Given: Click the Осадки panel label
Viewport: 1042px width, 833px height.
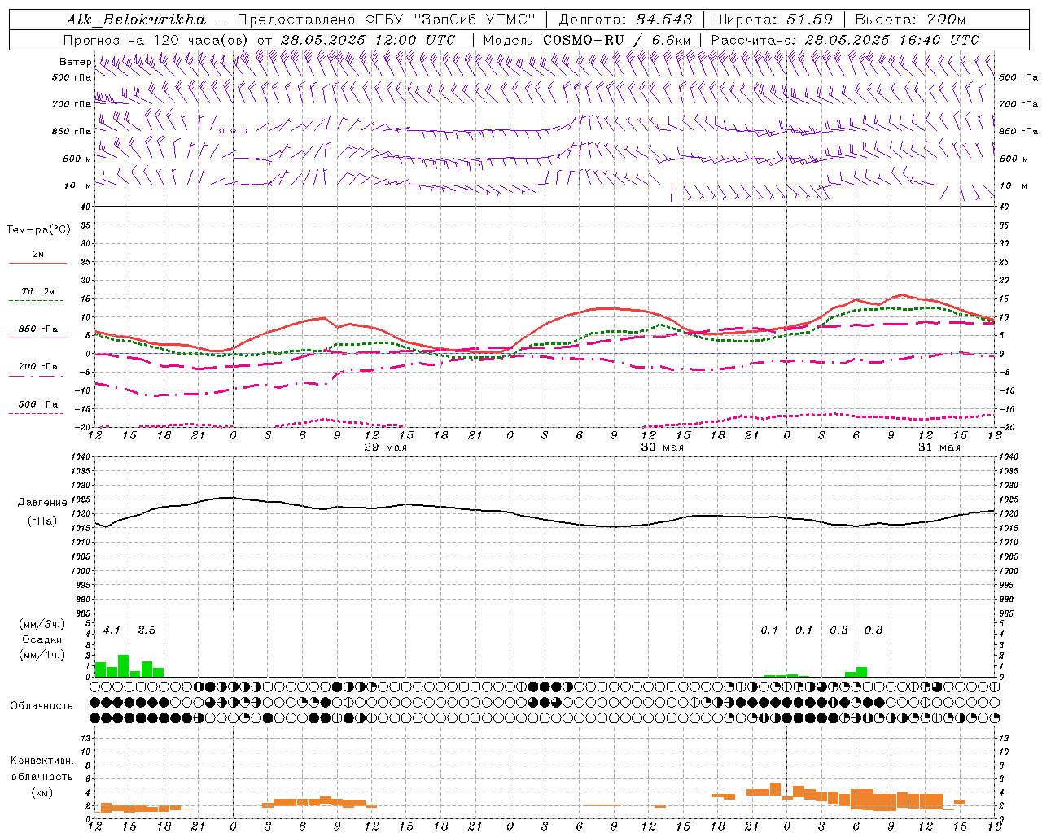Looking at the screenshot, I should point(42,639).
